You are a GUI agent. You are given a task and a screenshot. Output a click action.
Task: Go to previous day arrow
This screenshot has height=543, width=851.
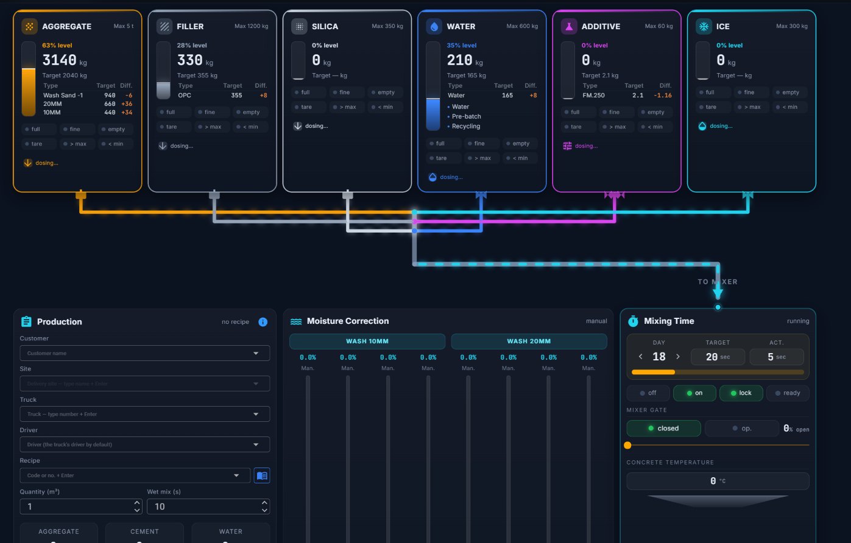pos(640,357)
